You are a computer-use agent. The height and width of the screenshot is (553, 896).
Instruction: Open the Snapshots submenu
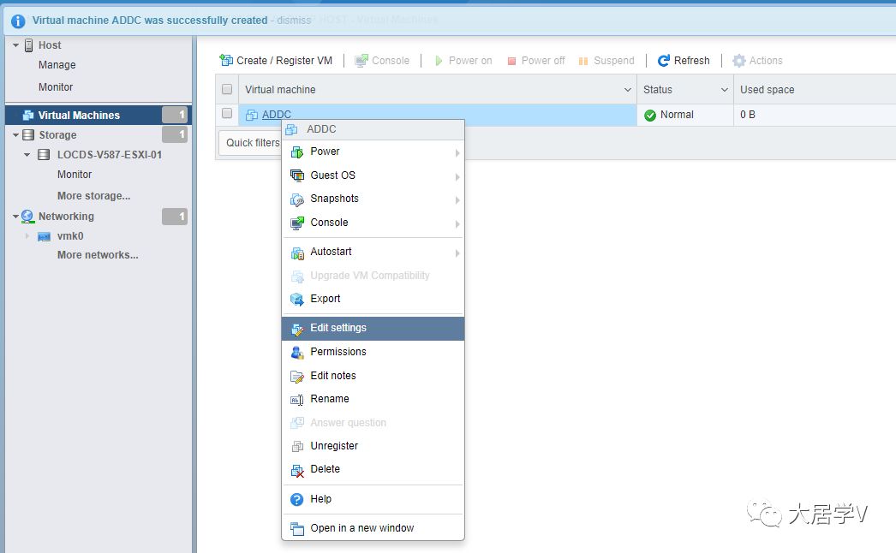373,199
